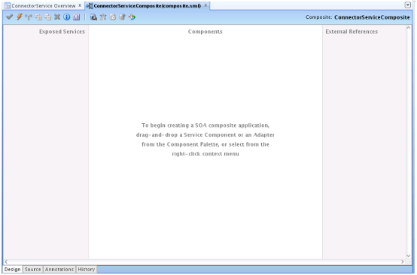This screenshot has width=417, height=275.
Task: Click the purple binding properties icon
Action: 76,17
